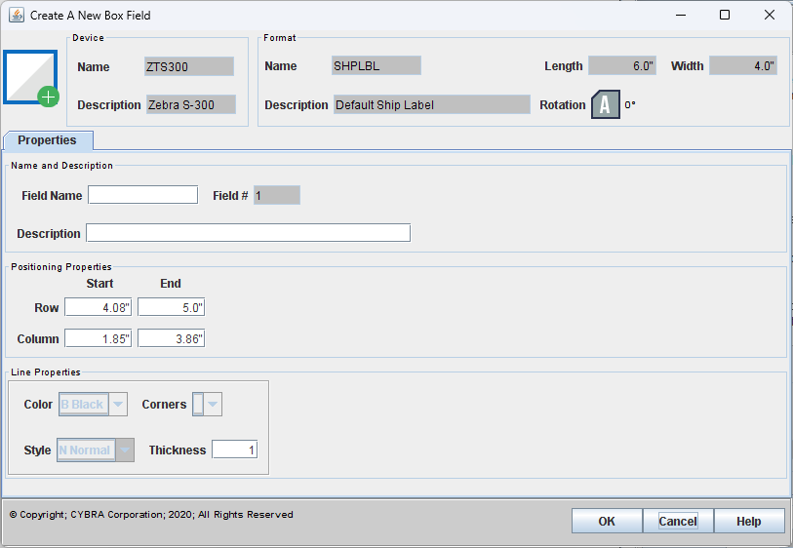
Task: Open the Color dropdown showing B Black
Action: [x=94, y=405]
